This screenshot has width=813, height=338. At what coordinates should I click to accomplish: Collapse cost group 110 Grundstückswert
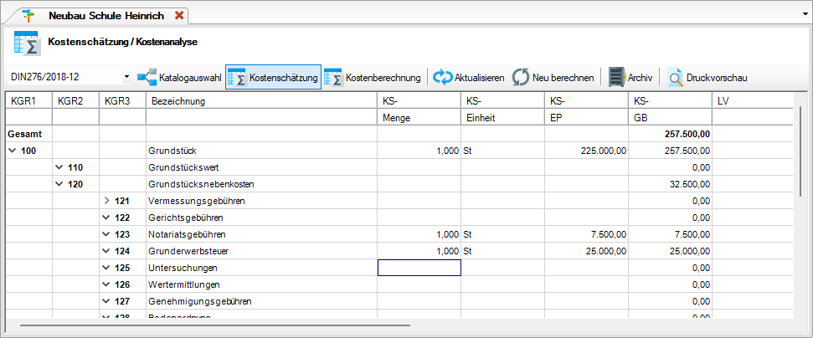pos(59,167)
